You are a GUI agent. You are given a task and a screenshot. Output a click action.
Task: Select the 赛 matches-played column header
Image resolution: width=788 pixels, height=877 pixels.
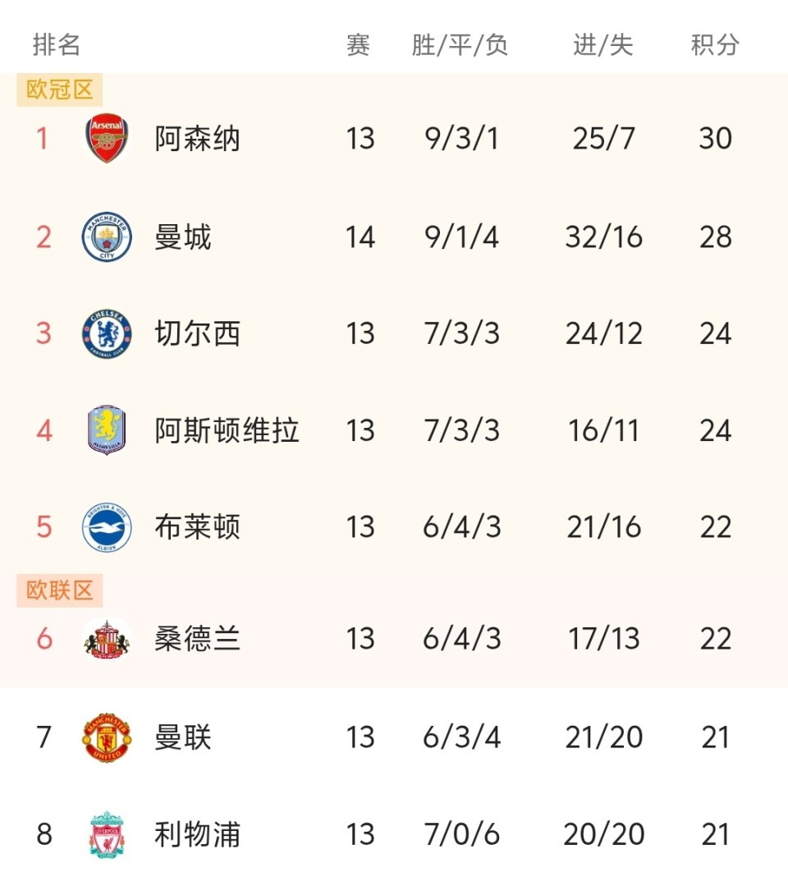pyautogui.click(x=359, y=44)
